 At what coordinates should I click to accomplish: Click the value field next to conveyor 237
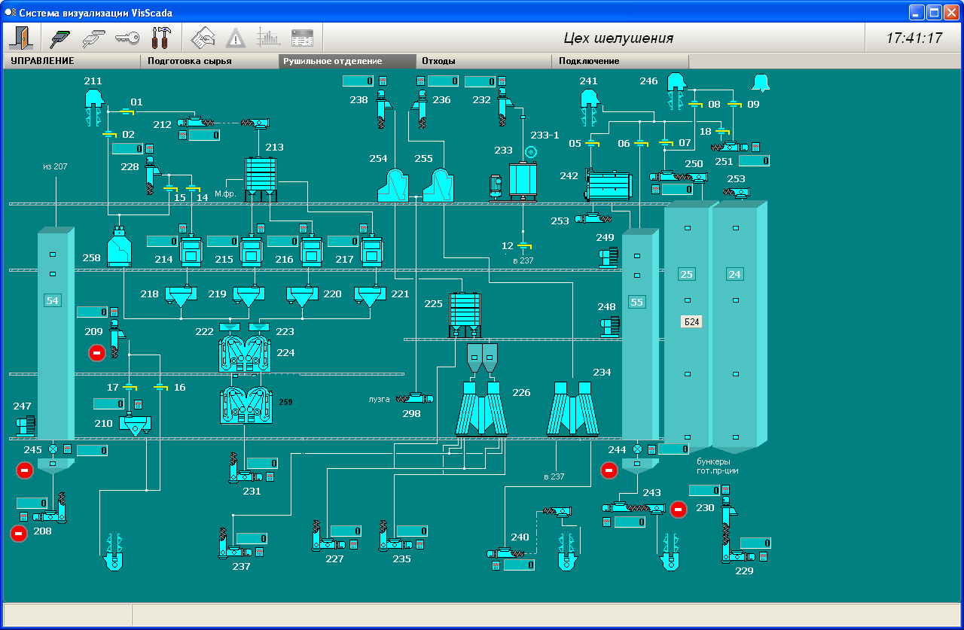click(x=252, y=539)
